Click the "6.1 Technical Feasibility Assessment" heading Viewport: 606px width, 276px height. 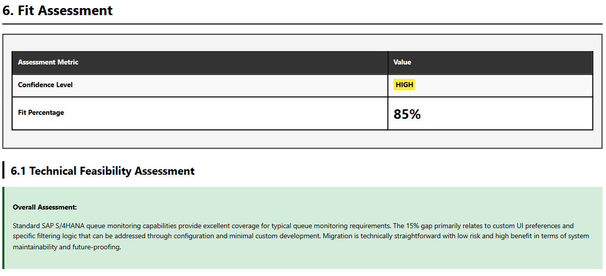(x=102, y=171)
